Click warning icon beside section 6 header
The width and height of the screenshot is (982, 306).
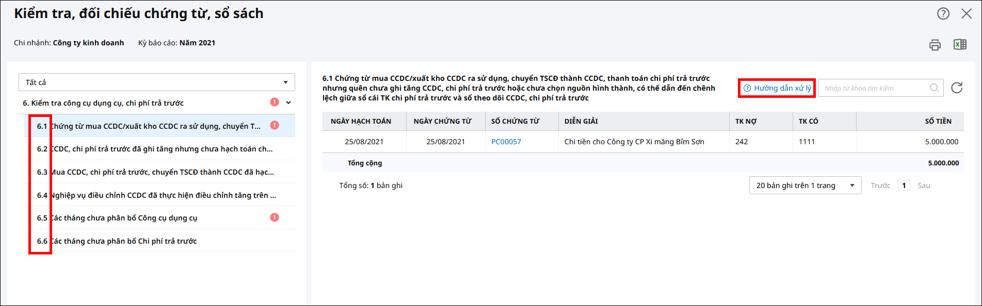click(x=275, y=103)
